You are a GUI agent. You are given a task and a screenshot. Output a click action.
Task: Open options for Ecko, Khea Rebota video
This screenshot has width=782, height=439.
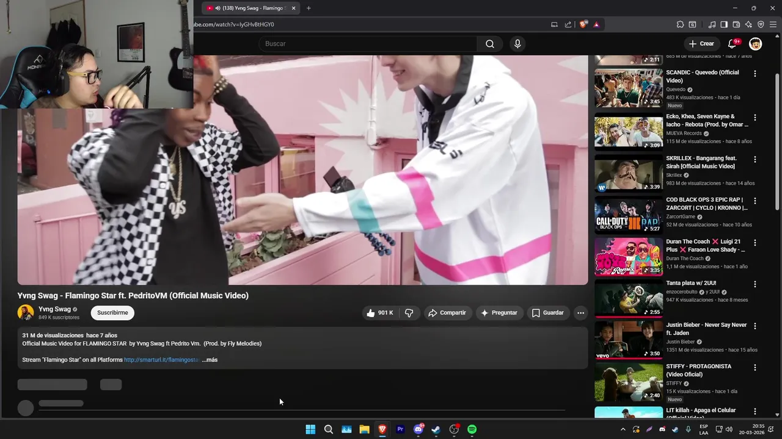755,118
